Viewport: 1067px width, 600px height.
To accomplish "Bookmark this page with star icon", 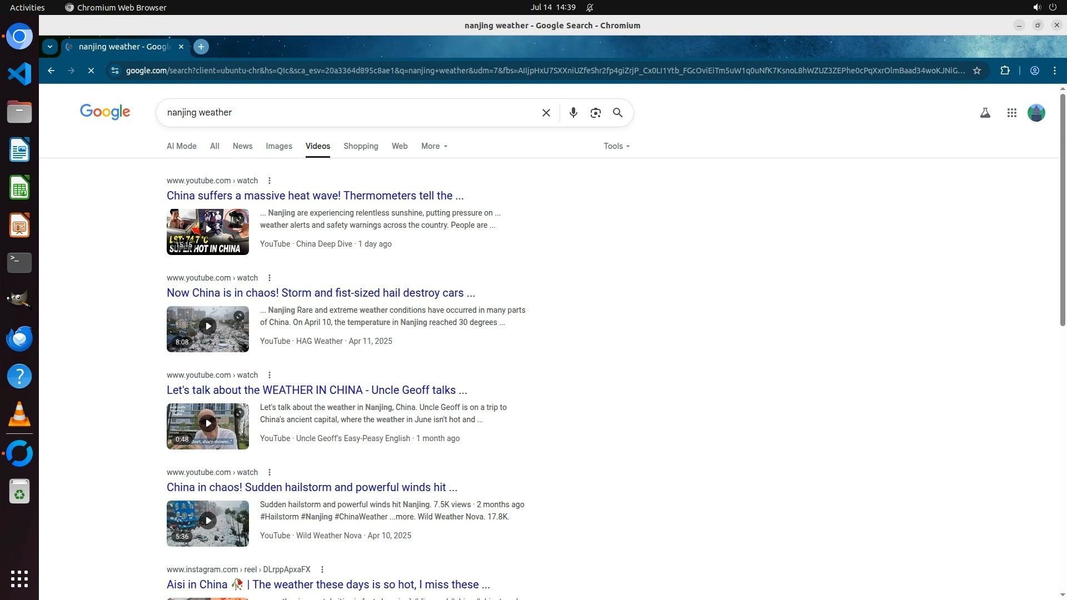I will [x=977, y=71].
